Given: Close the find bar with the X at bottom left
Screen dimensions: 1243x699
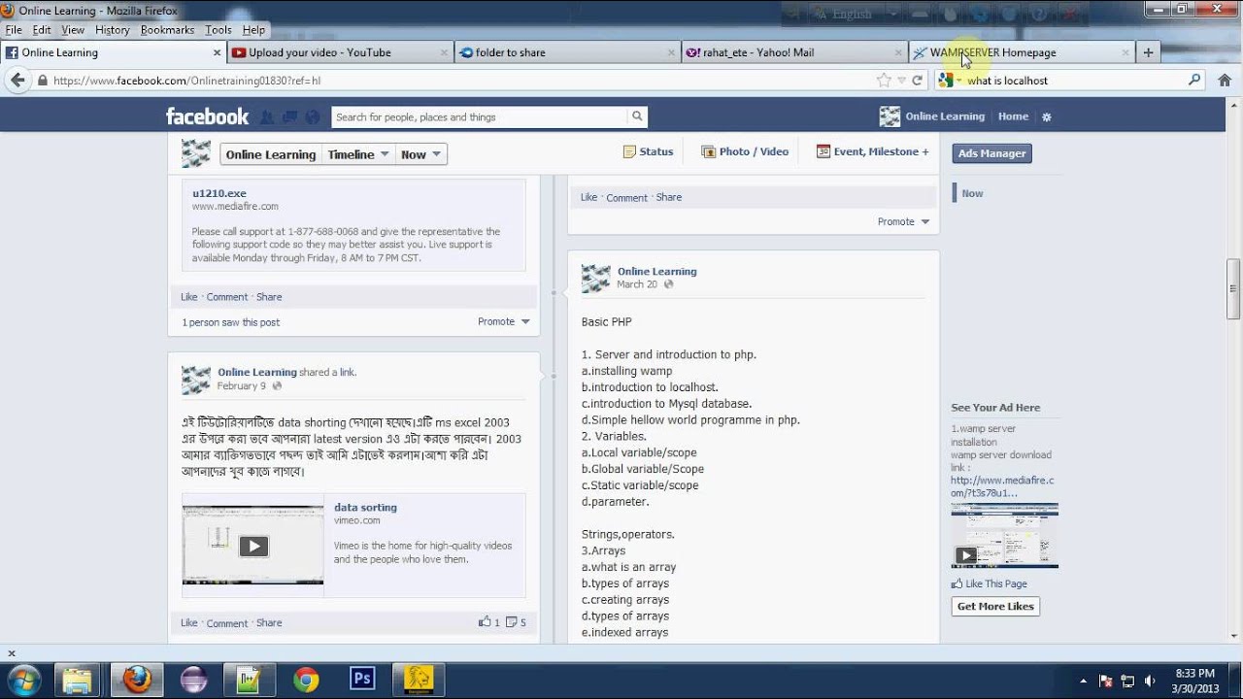Looking at the screenshot, I should tap(11, 653).
